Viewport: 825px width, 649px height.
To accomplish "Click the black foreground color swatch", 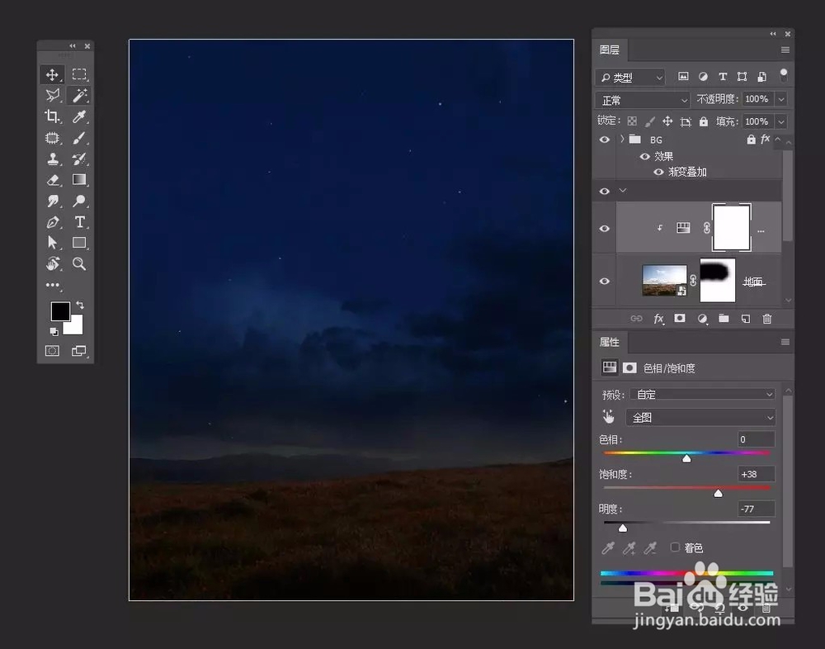I will pyautogui.click(x=60, y=311).
